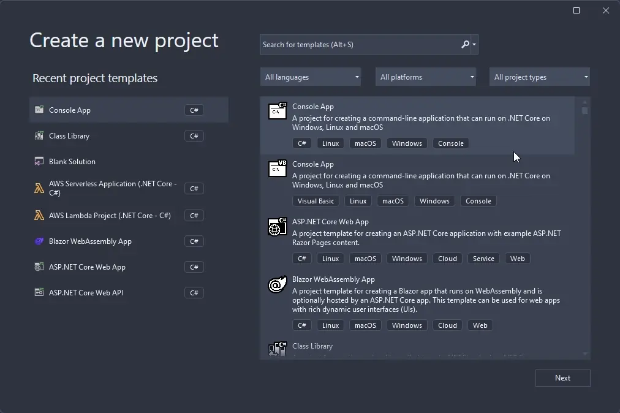
Task: Select recent template ASP.NET Core Web API
Action: [x=129, y=292]
